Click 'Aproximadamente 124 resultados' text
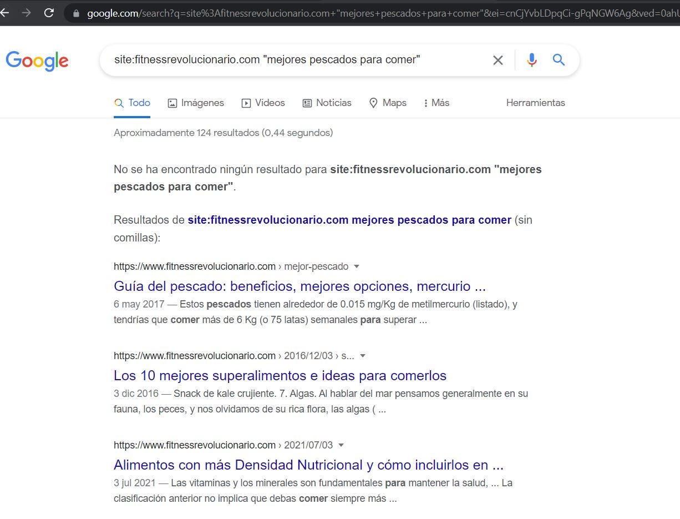The image size is (680, 519). click(x=223, y=133)
